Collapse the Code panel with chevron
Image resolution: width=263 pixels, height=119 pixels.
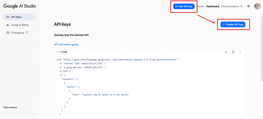(x=240, y=52)
